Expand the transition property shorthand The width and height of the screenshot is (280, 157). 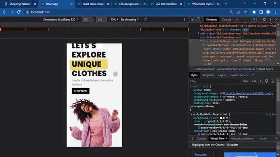(x=210, y=131)
